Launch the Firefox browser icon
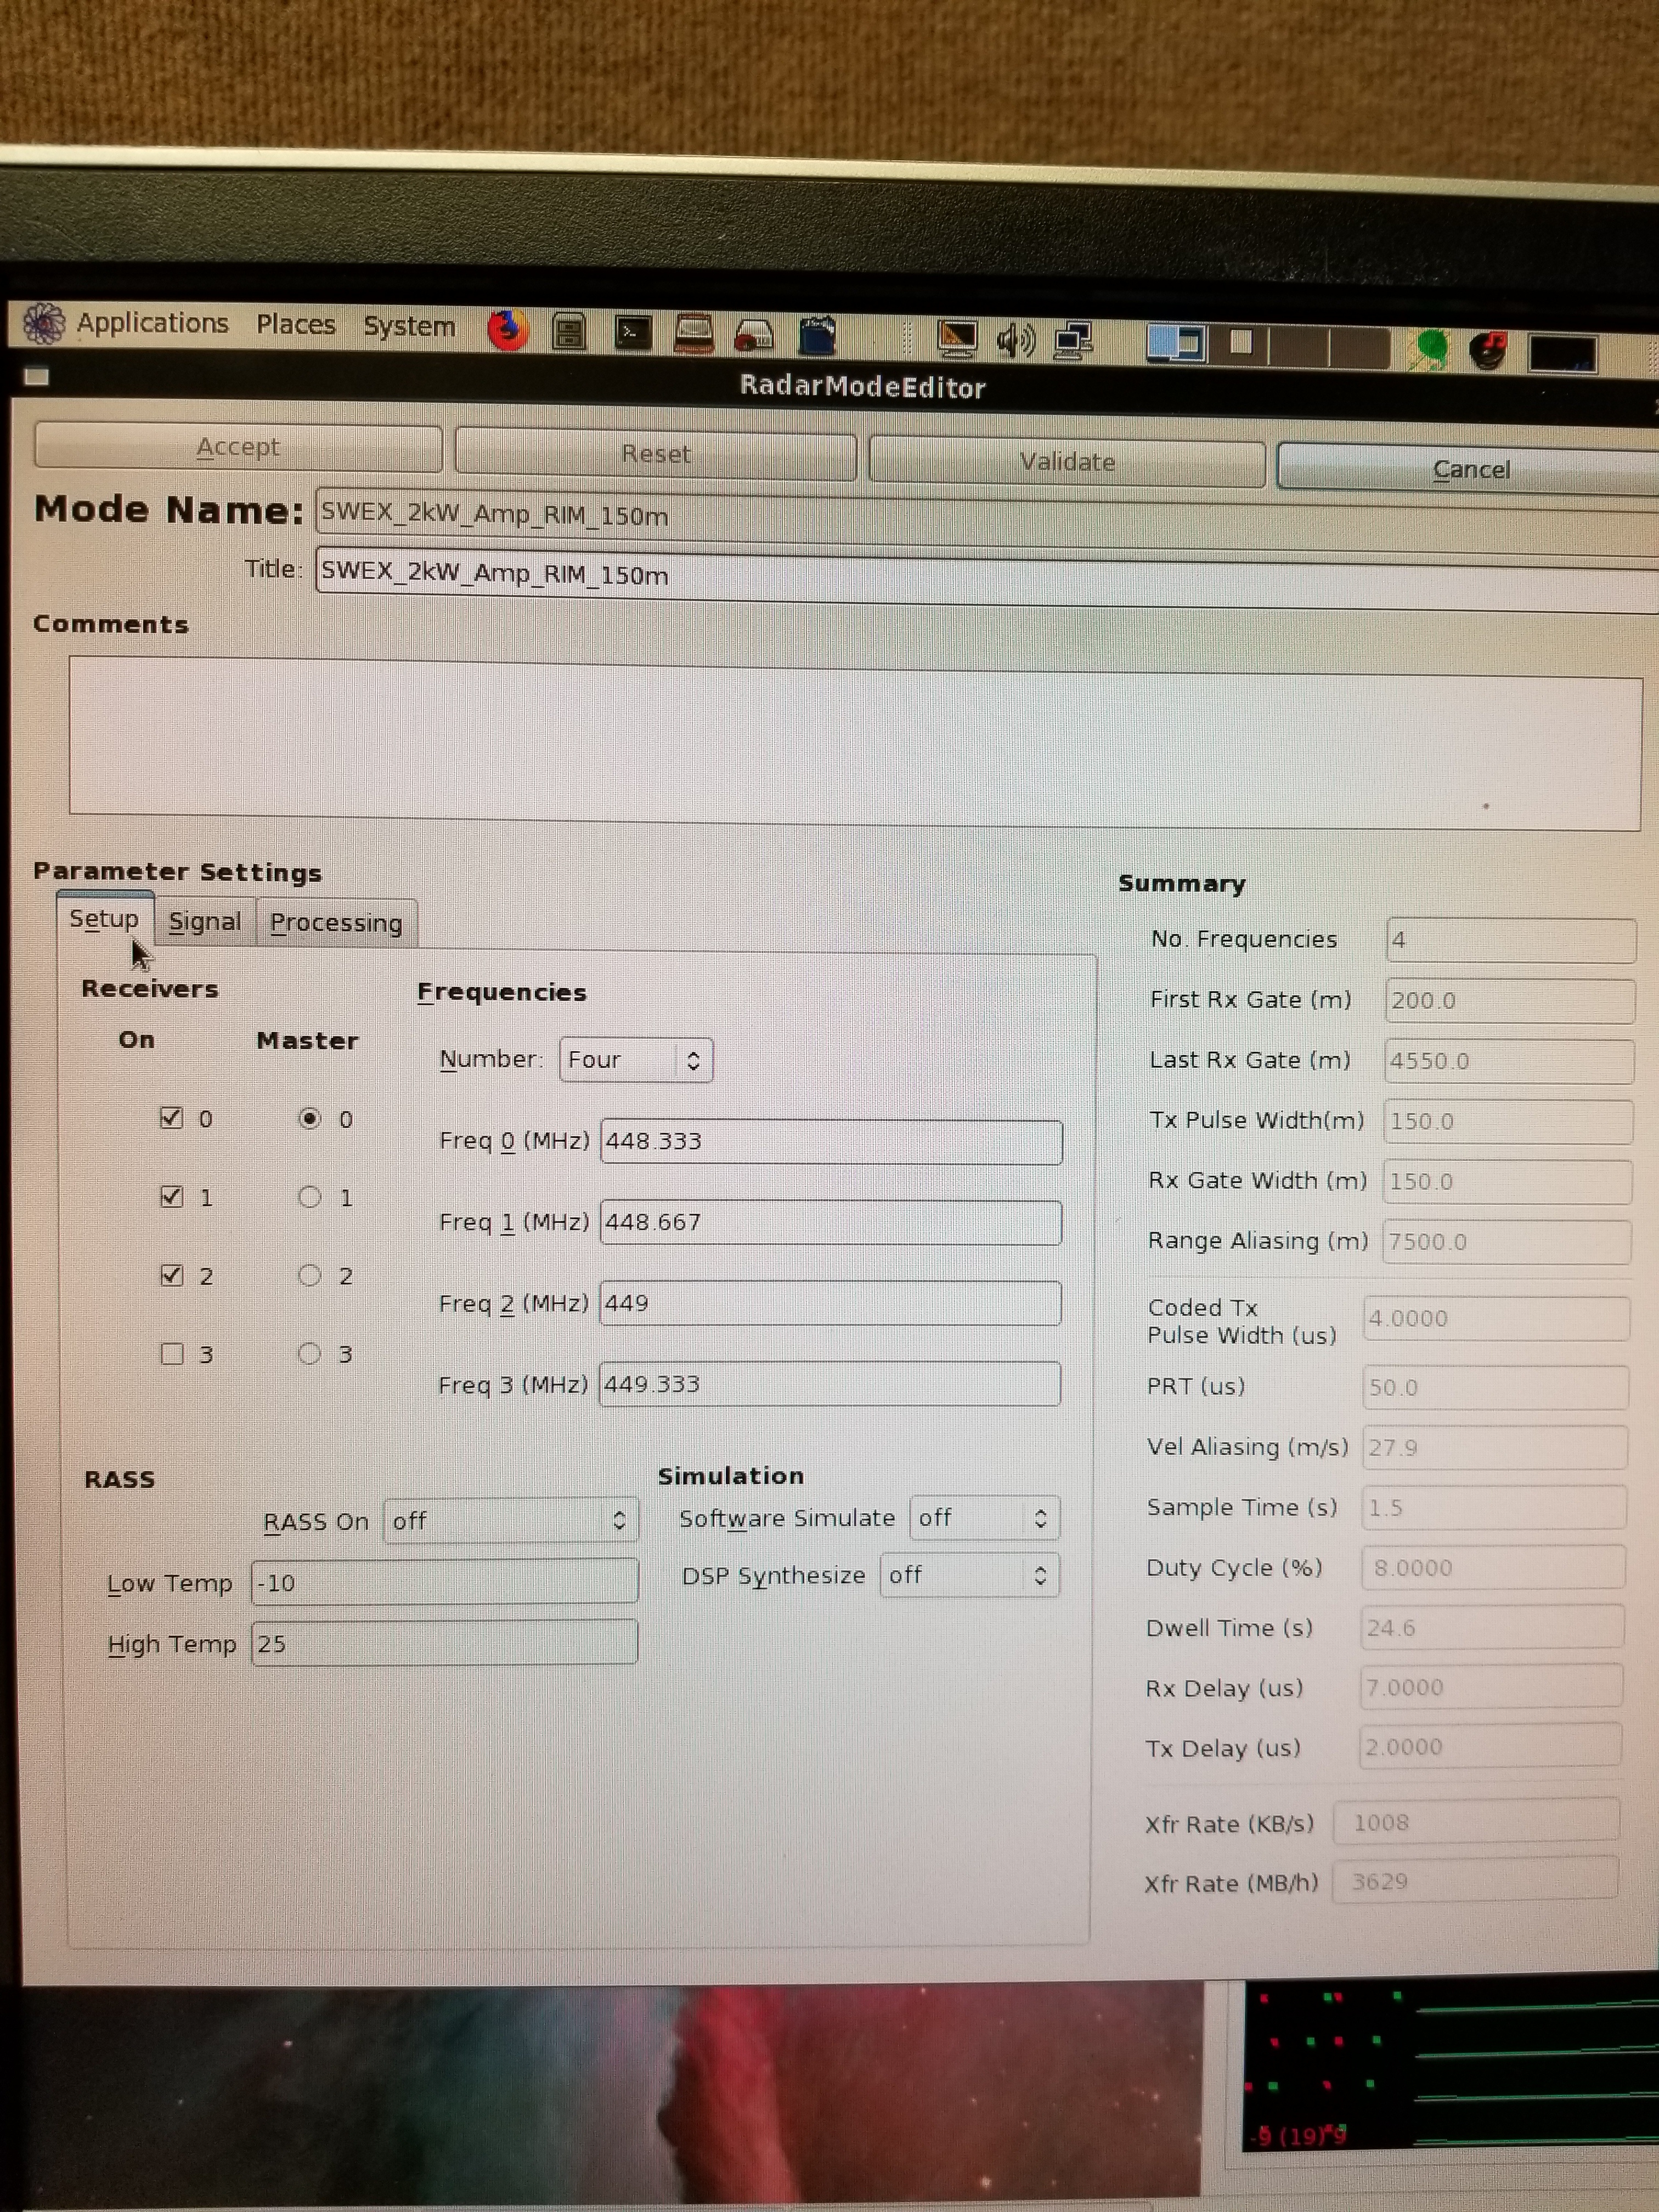 508,330
